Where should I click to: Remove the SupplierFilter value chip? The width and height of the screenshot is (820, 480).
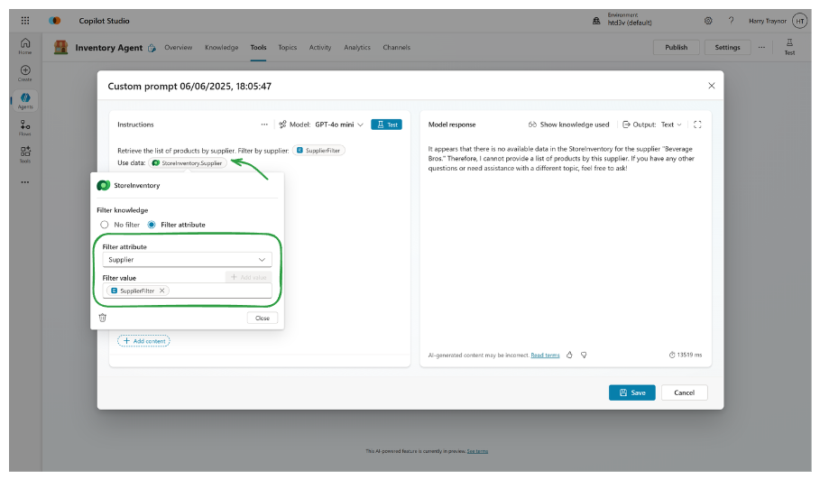(162, 291)
